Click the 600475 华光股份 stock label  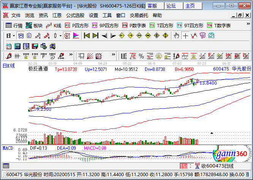click(232, 69)
